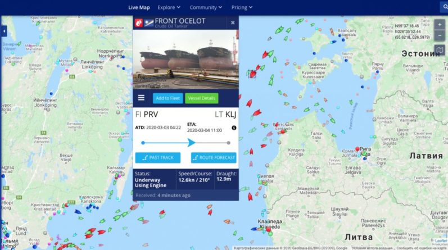Image resolution: width=448 pixels, height=250 pixels.
Task: Click the red tanker logo beside FRONT OCELOT
Action: (139, 22)
